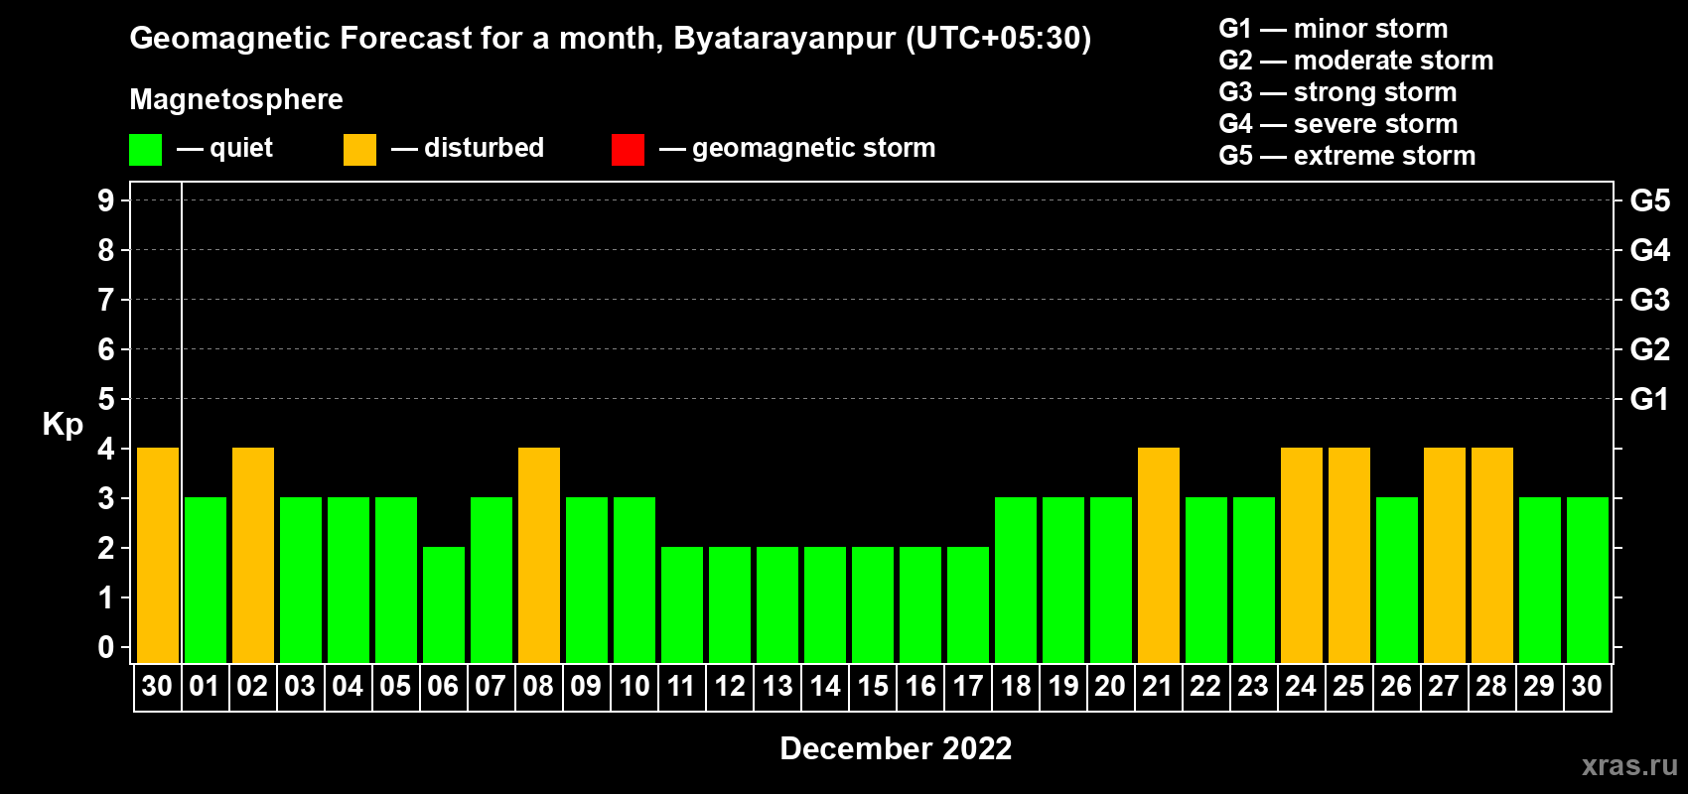The width and height of the screenshot is (1688, 794).
Task: Select date label 15 on the axis
Action: pyautogui.click(x=873, y=687)
